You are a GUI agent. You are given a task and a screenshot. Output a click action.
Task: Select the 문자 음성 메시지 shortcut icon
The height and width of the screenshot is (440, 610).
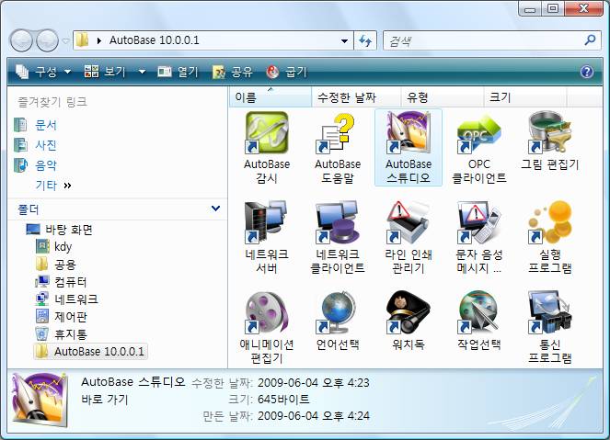click(x=479, y=222)
